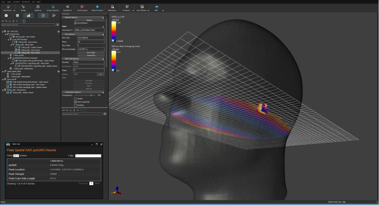Click the Create Plot button
The image size is (379, 205).
point(91,56)
